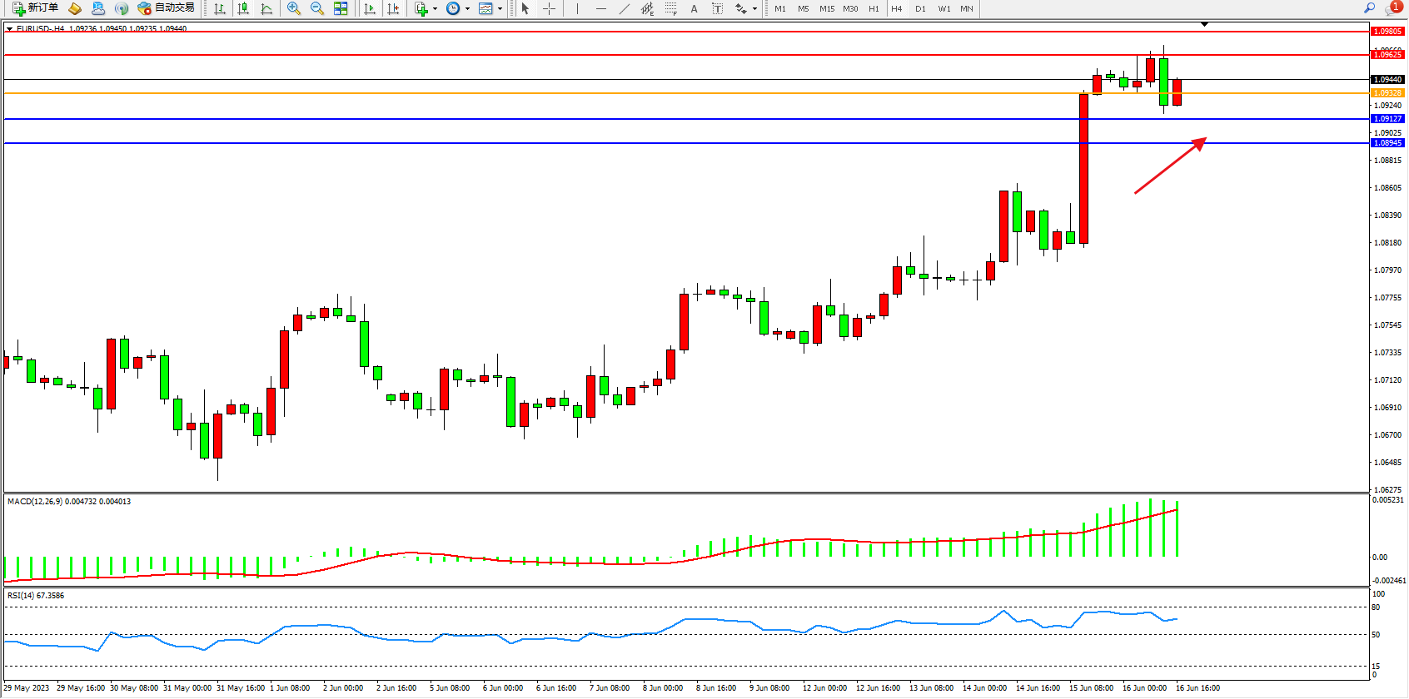Switch chart to candlestick mode
Viewport: 1409px width, 699px height.
tap(243, 8)
